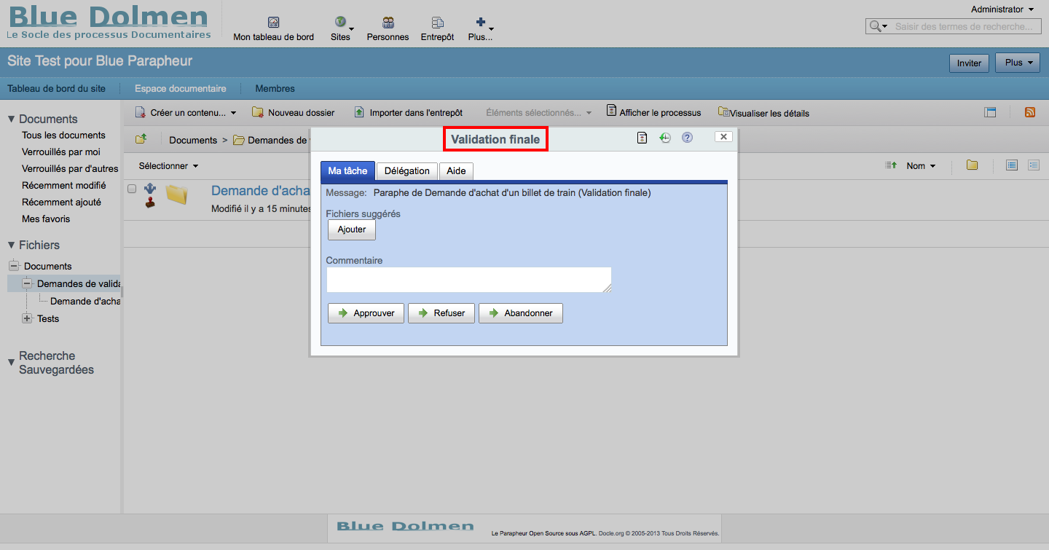Click the Blue Dolmen logo
Image resolution: width=1049 pixels, height=550 pixels.
pos(109,22)
